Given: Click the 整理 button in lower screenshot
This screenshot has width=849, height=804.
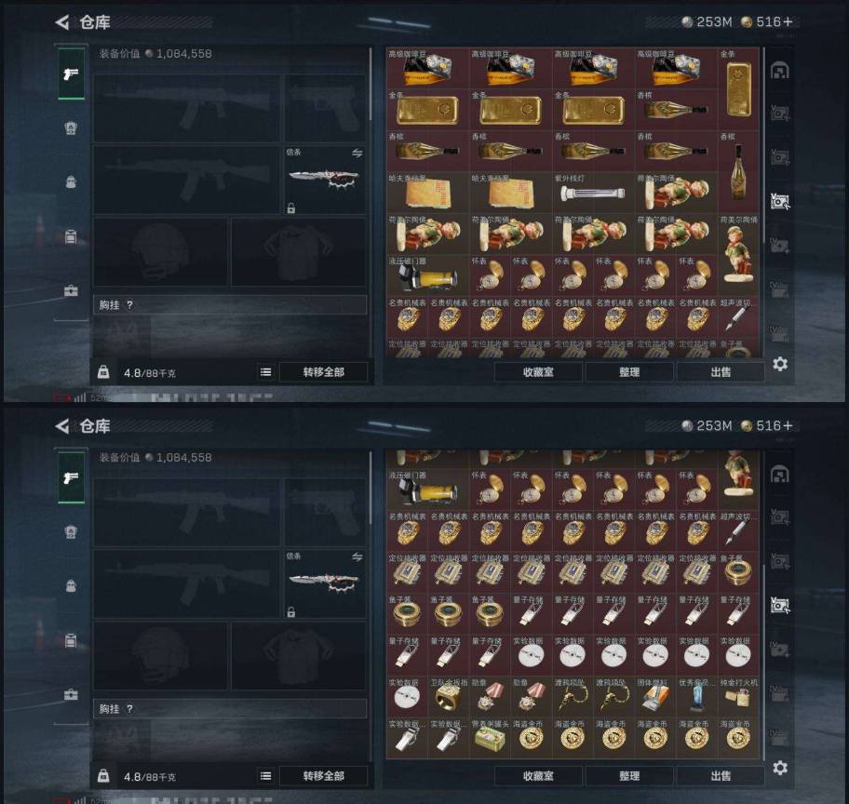Looking at the screenshot, I should click(629, 776).
